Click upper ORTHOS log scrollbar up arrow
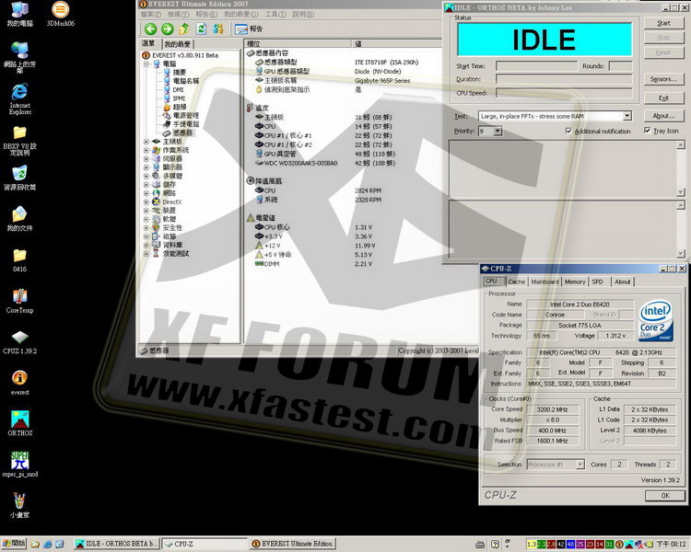This screenshot has width=691, height=552. tap(681, 144)
